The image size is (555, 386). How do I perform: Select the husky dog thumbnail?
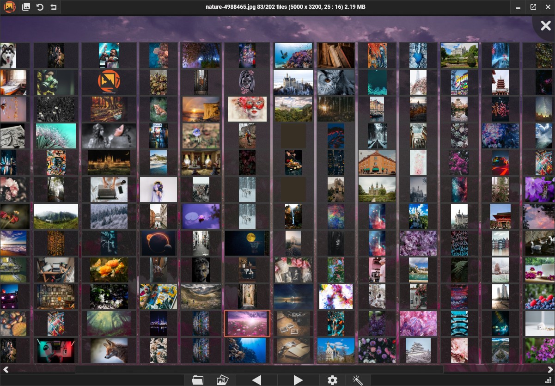click(x=8, y=55)
